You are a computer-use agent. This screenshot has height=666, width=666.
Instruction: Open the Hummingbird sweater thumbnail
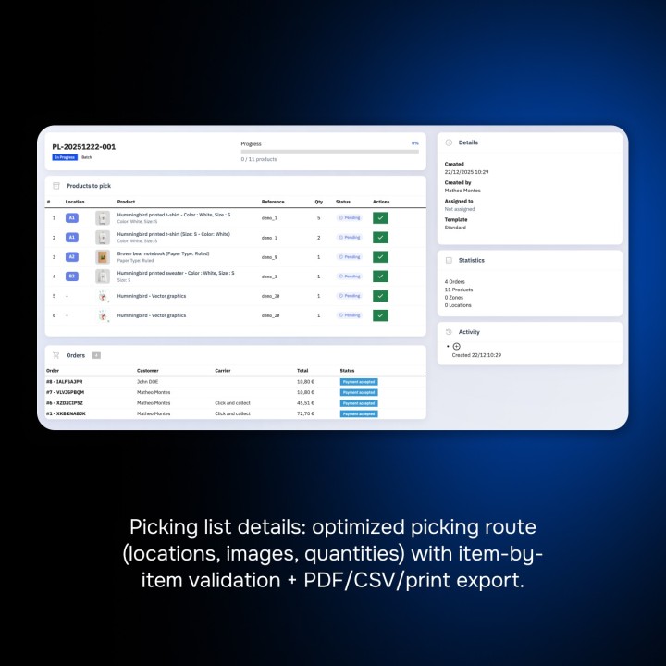(x=103, y=277)
